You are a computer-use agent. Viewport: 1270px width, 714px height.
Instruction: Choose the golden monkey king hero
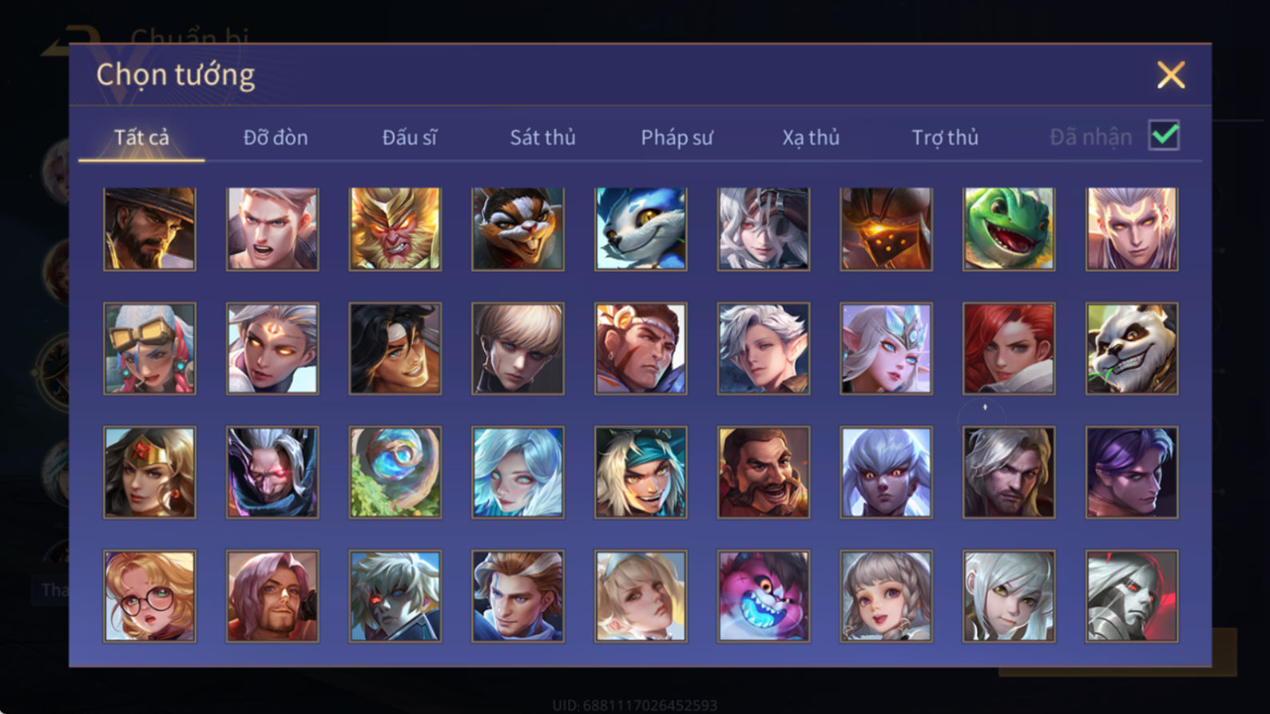coord(395,229)
